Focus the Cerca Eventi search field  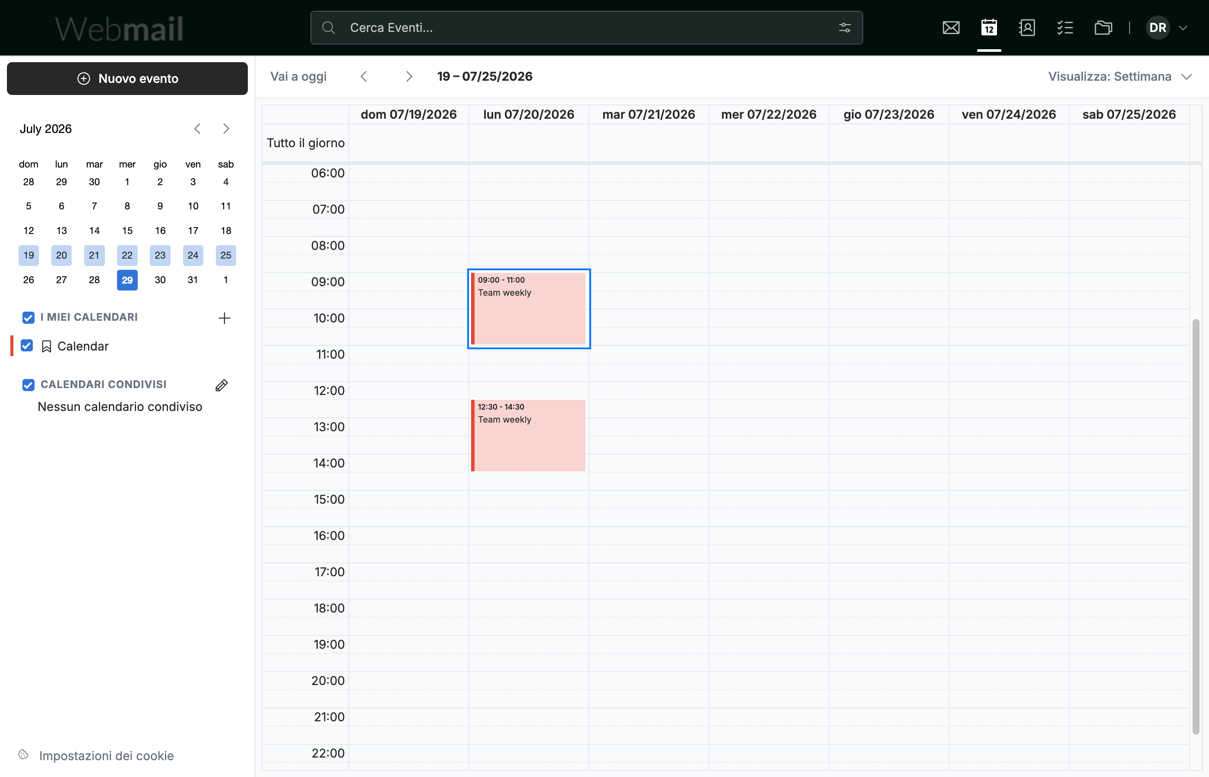tap(586, 28)
